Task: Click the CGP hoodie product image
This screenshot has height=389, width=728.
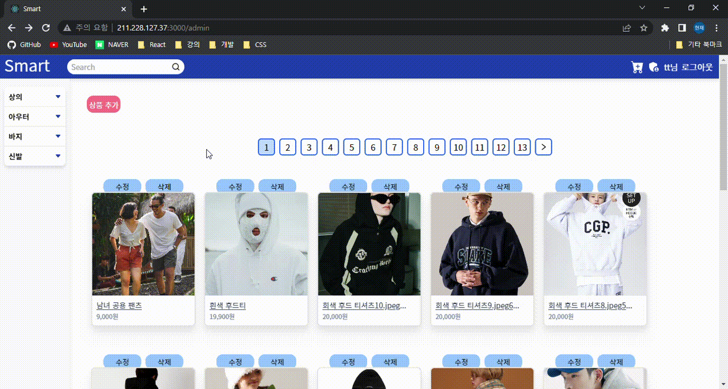Action: (595, 244)
